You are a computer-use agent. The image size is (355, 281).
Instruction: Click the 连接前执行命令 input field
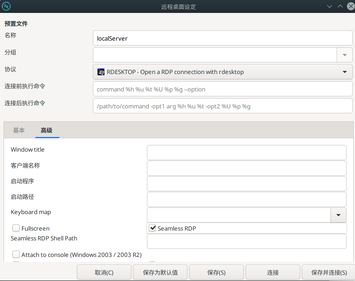pyautogui.click(x=222, y=89)
